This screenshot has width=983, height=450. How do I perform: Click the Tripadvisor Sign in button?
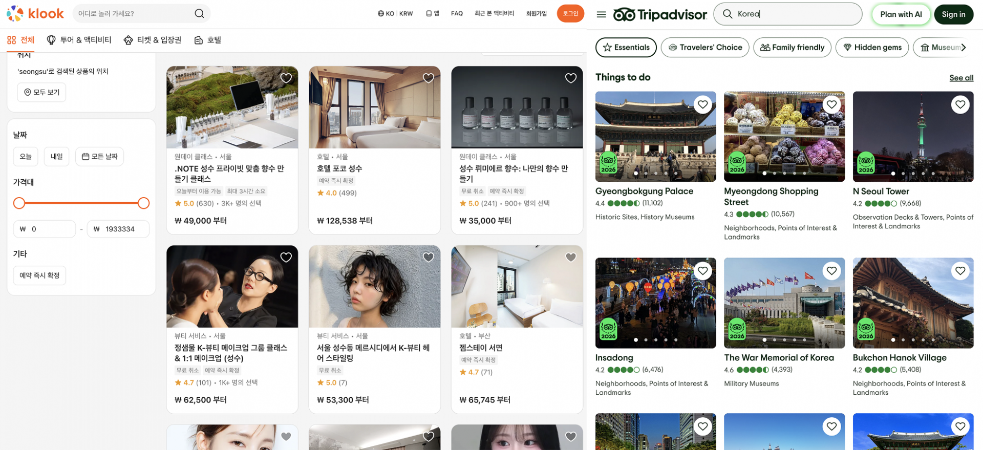click(x=954, y=14)
